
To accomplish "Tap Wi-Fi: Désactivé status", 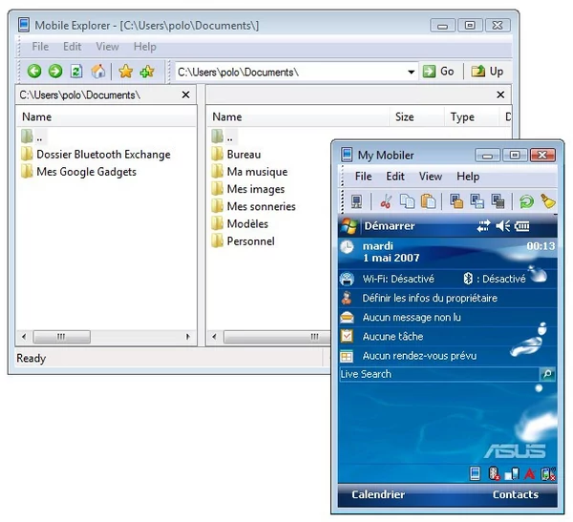I will click(398, 279).
